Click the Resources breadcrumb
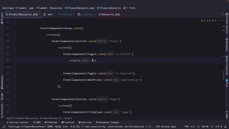The height and width of the screenshot is (129, 229). tap(56, 8)
